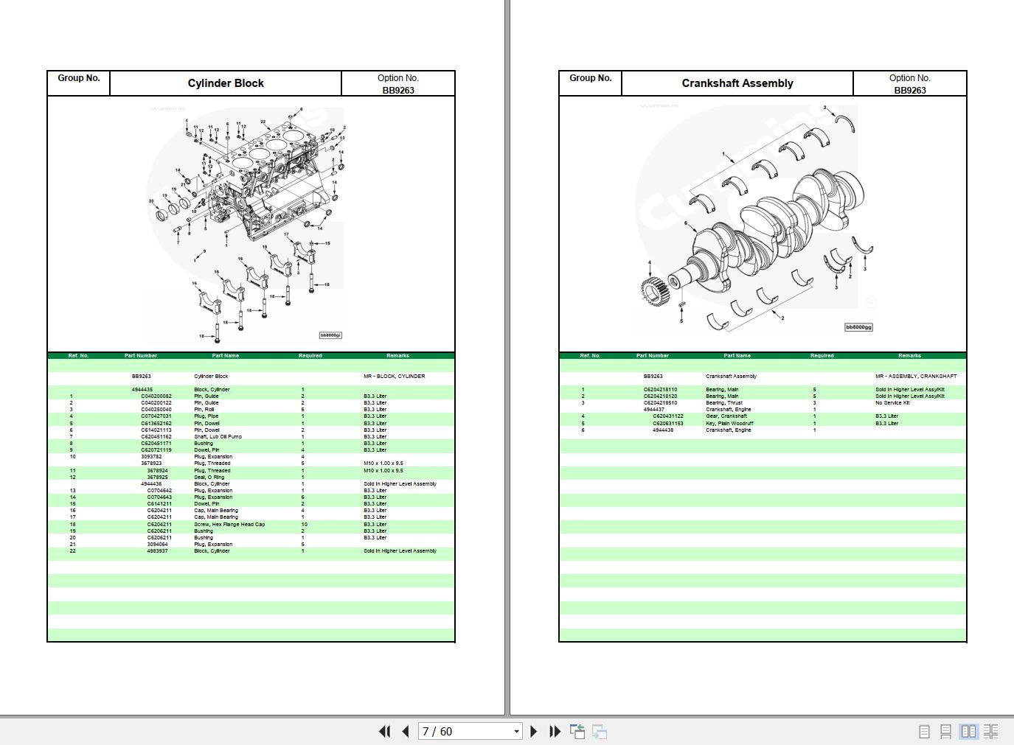Jump to the last page
The image size is (1014, 745).
click(x=555, y=731)
